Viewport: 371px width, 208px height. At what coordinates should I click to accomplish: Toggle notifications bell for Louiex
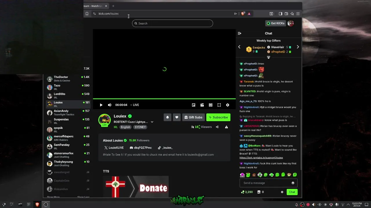168,117
